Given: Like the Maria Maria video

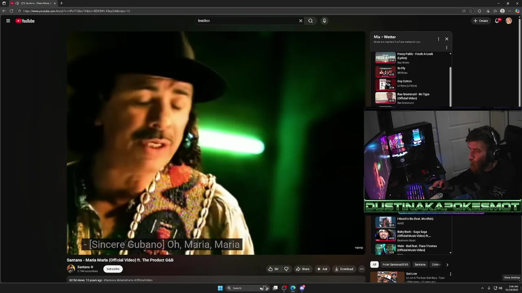Looking at the screenshot, I should coord(273,269).
